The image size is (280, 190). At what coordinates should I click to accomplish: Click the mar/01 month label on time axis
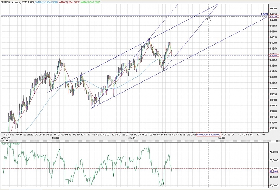tap(132, 138)
